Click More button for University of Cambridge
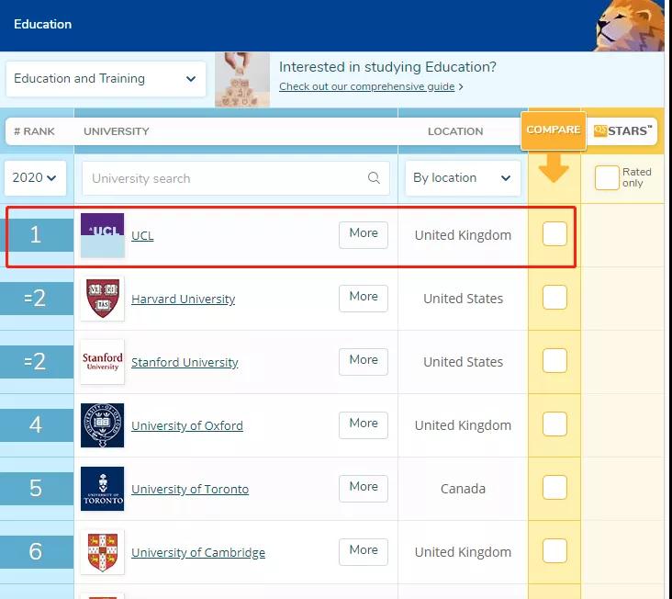Viewport: 672px width, 599px height. click(364, 552)
